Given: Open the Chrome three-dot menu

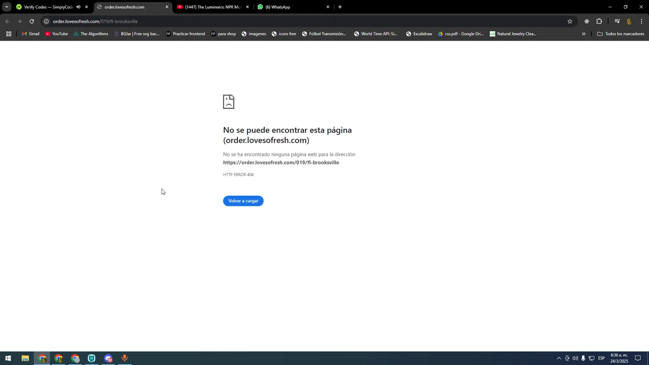Looking at the screenshot, I should tap(642, 21).
